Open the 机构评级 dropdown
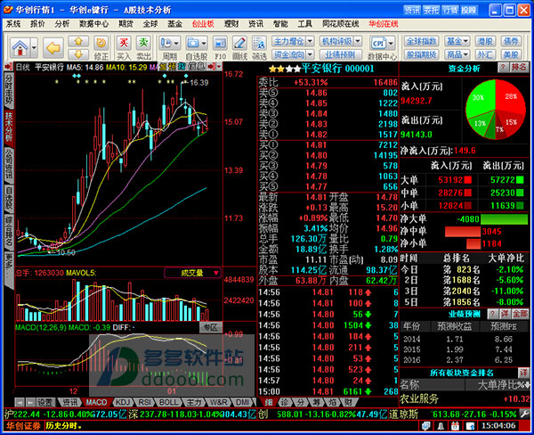The image size is (534, 435). tap(358, 41)
